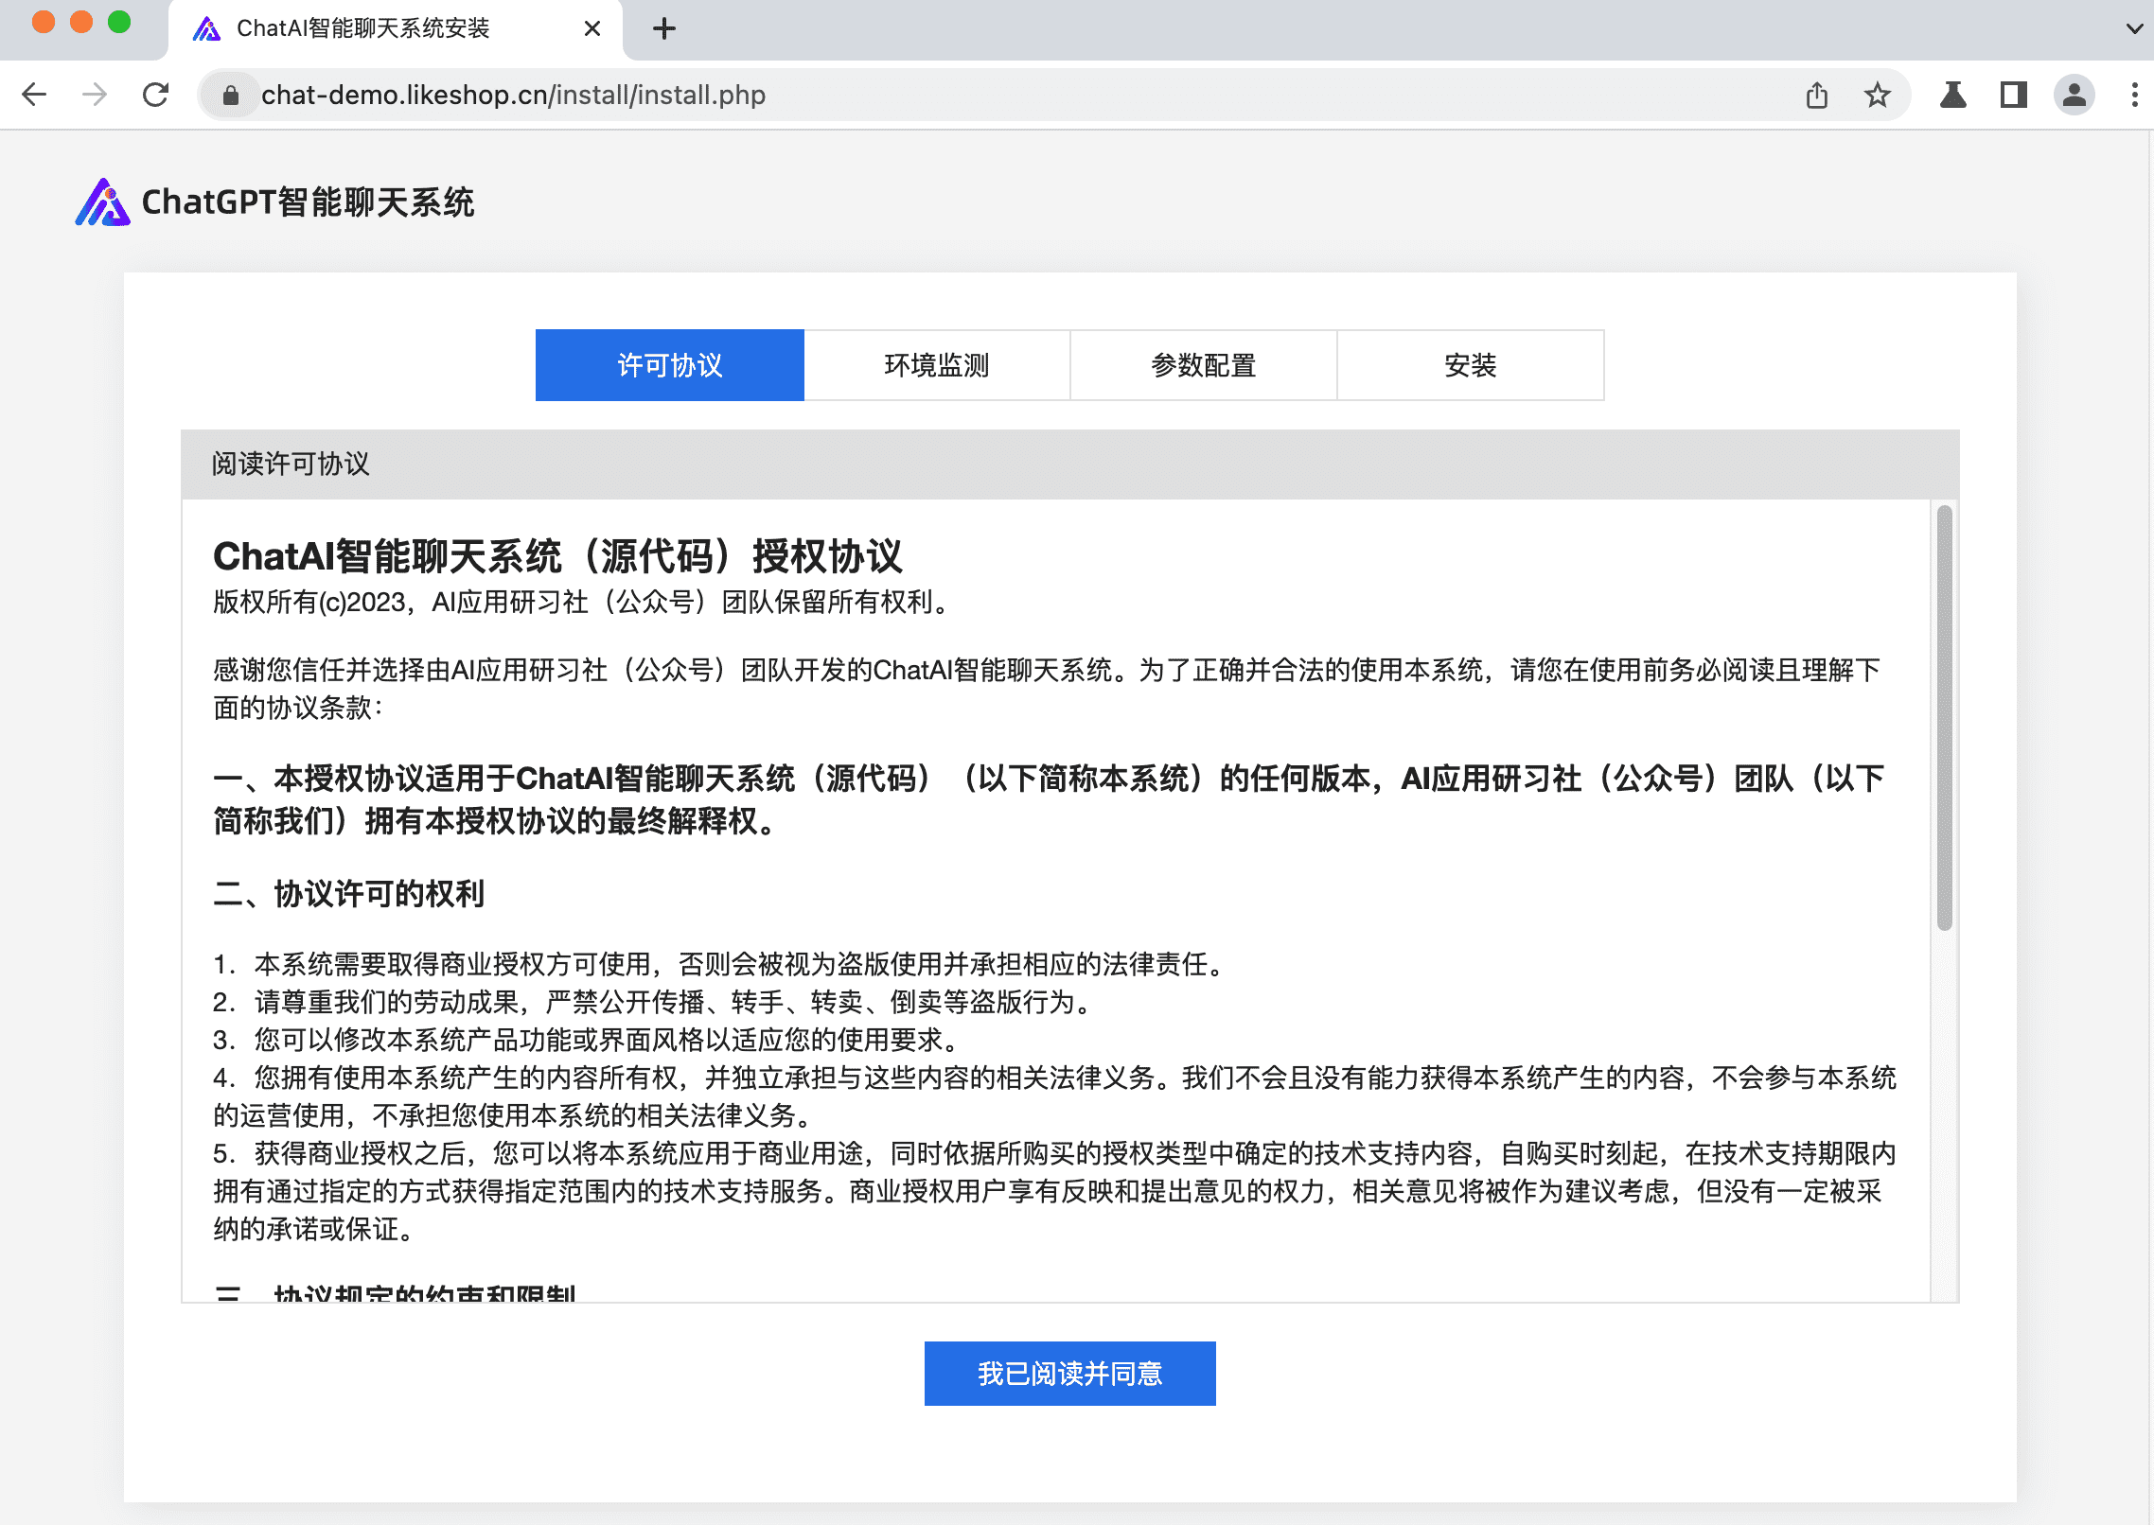Screen dimensions: 2154x1525
Task: Select the 许可协议 step tab
Action: pos(670,365)
